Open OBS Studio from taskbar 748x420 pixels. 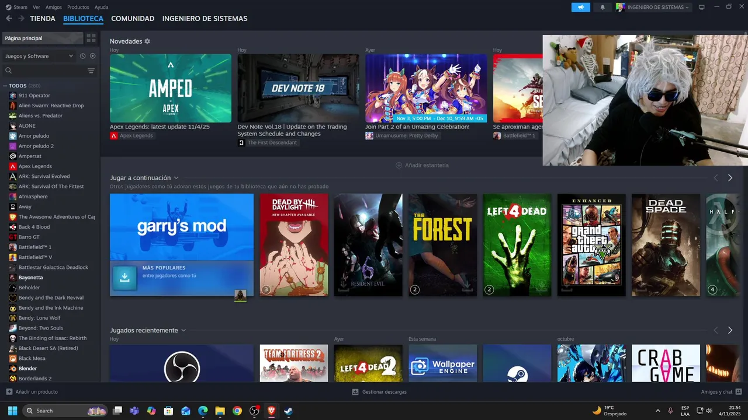pos(254,411)
